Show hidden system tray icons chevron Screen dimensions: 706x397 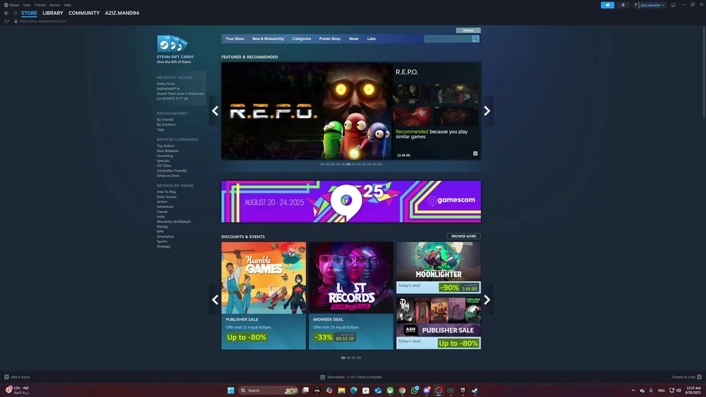633,390
